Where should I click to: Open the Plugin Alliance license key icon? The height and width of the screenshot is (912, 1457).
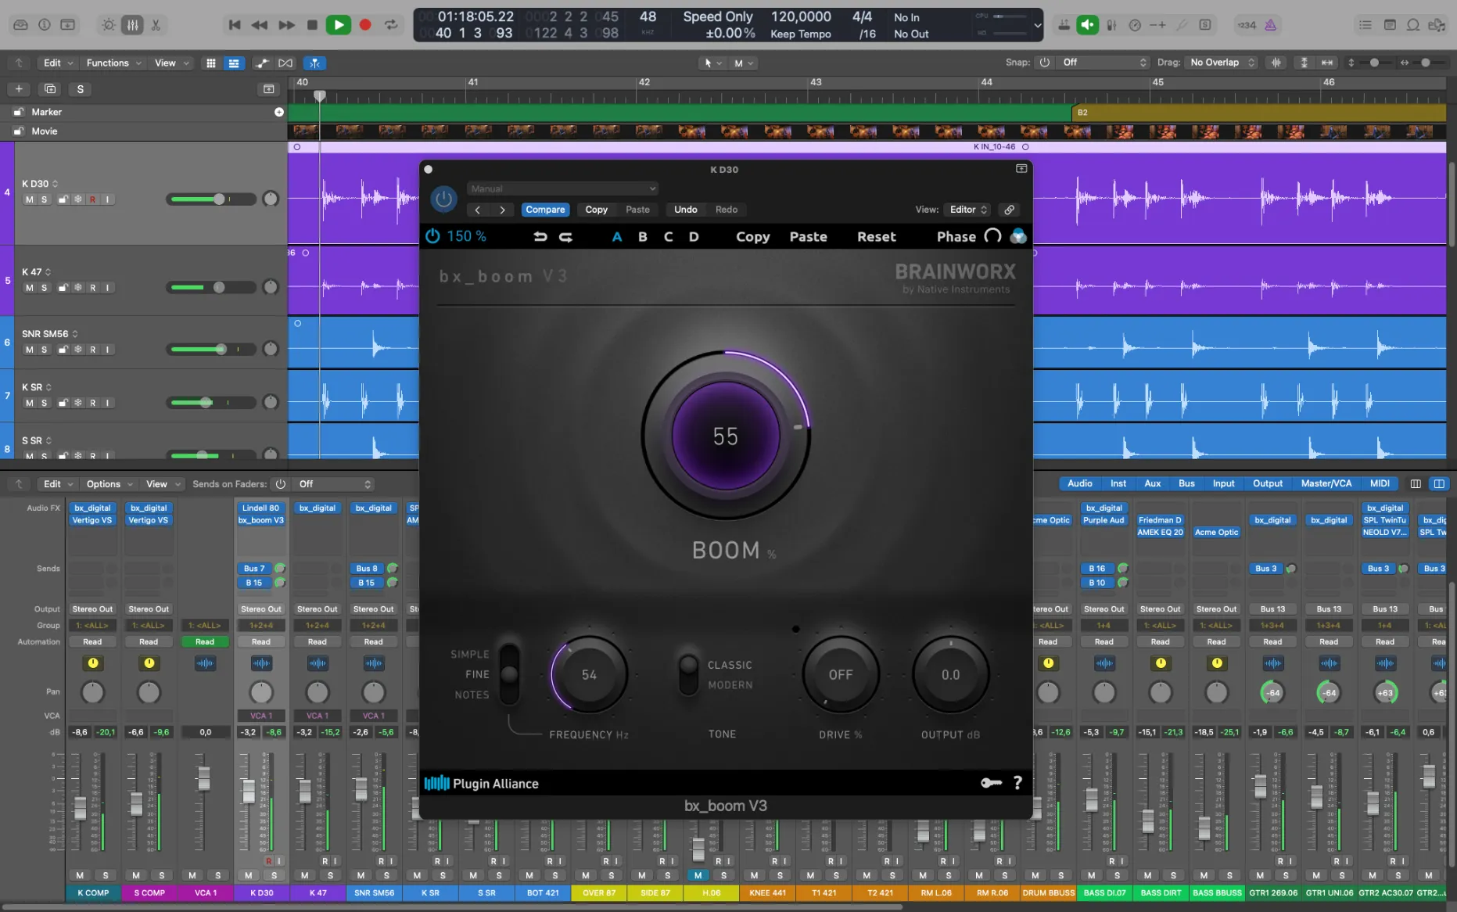pos(991,783)
